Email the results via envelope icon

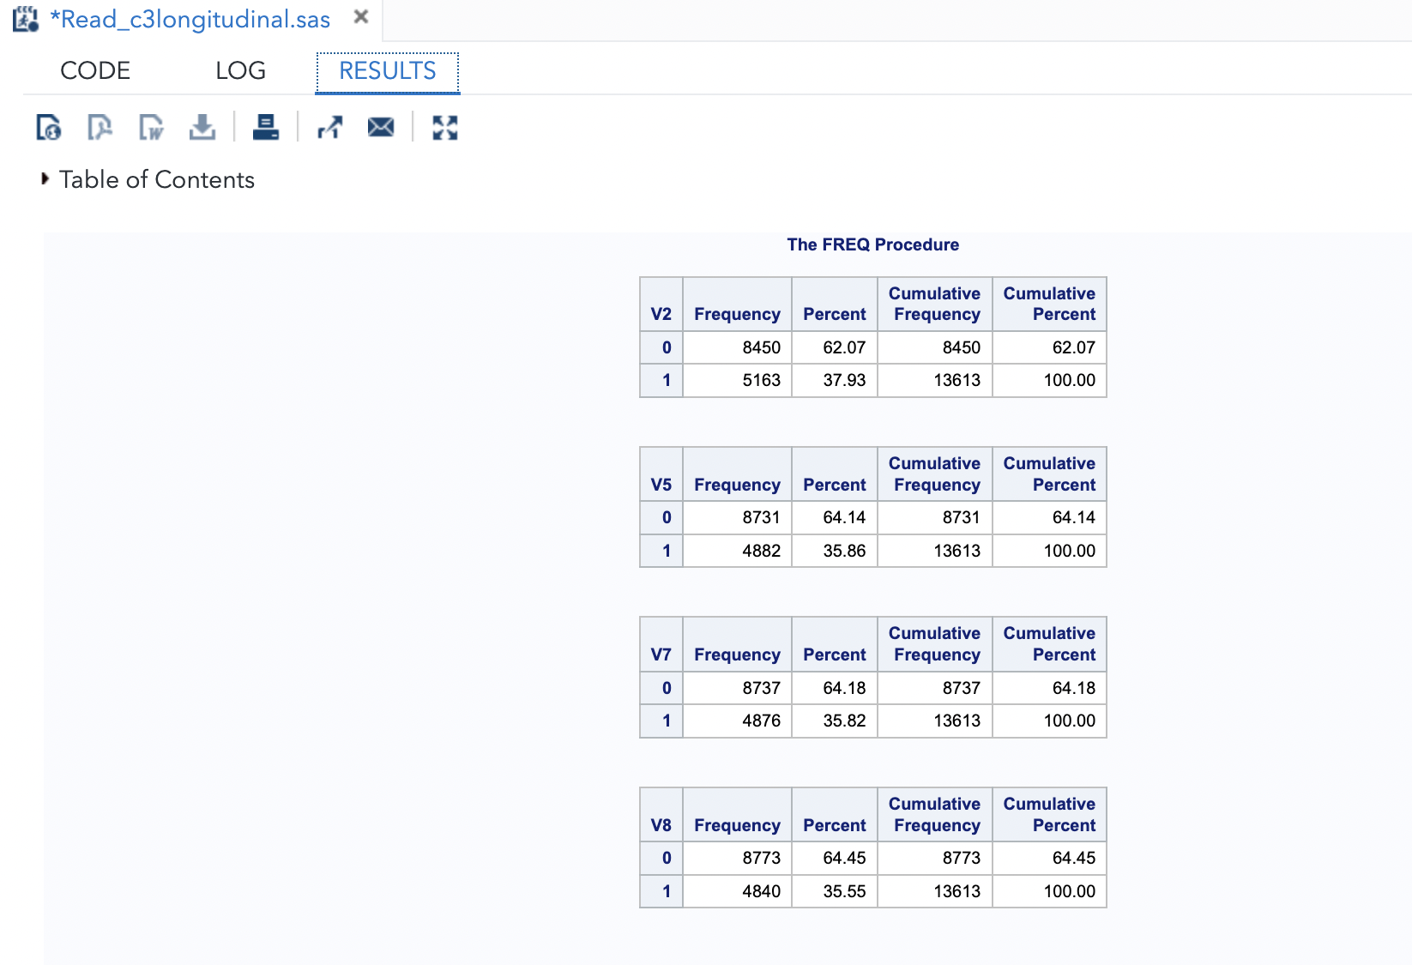tap(381, 128)
